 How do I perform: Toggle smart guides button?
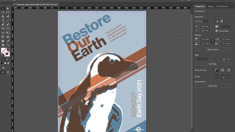pos(229,77)
